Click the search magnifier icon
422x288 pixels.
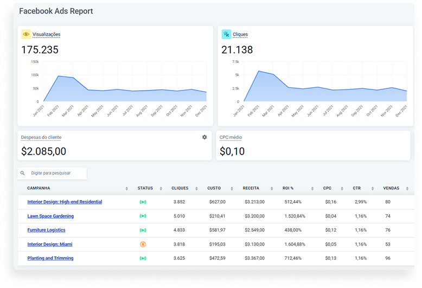click(x=23, y=174)
